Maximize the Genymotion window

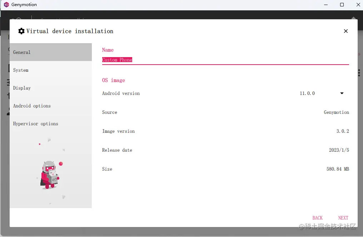click(342, 5)
